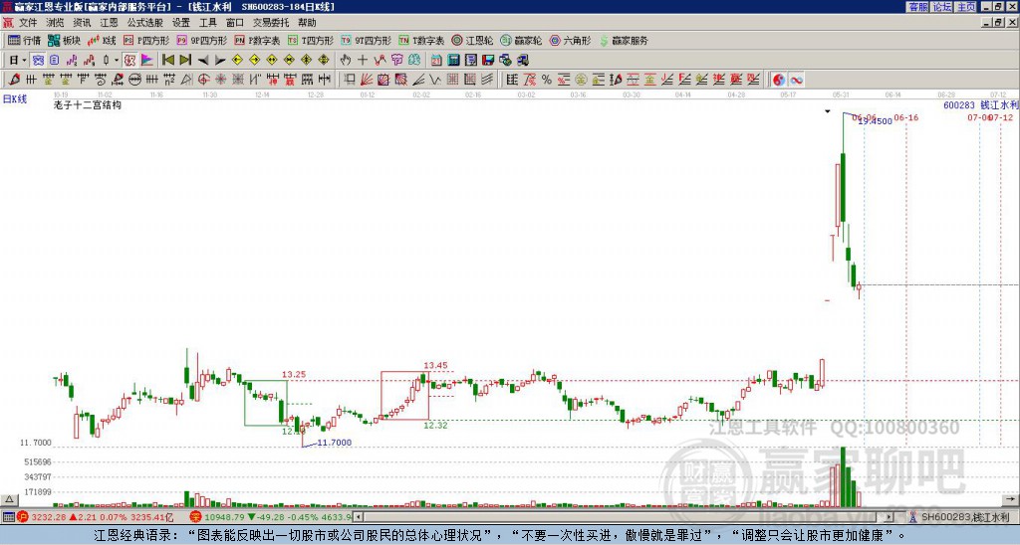Open the 公式选股 menu

point(144,23)
